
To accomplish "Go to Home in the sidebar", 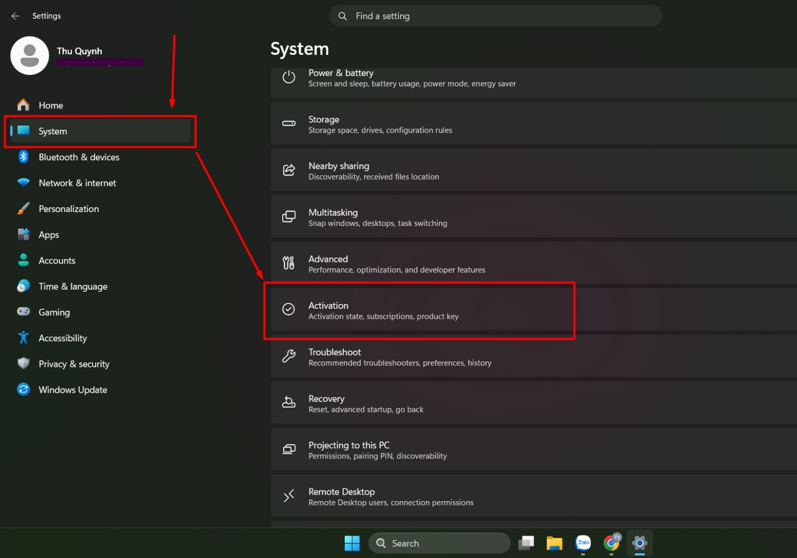I will 100,105.
